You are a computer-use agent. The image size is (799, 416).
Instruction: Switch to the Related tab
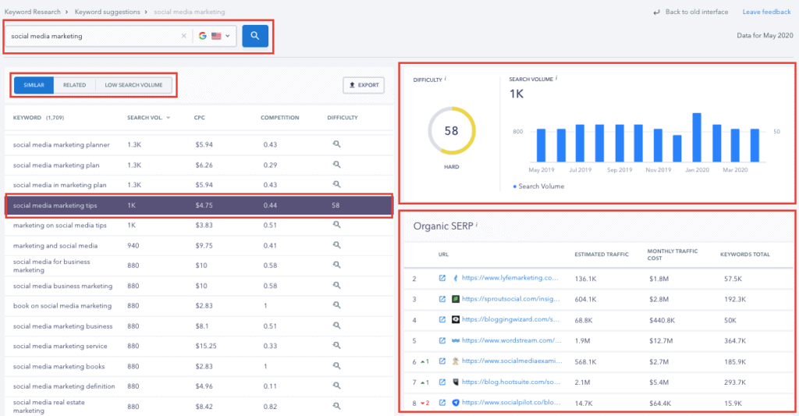75,84
